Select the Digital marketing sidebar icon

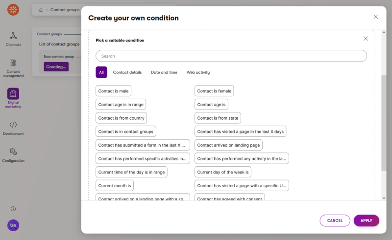13,93
